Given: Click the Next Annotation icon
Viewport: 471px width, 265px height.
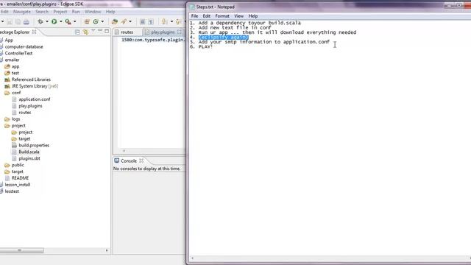Looking at the screenshot, I should click(164, 21).
